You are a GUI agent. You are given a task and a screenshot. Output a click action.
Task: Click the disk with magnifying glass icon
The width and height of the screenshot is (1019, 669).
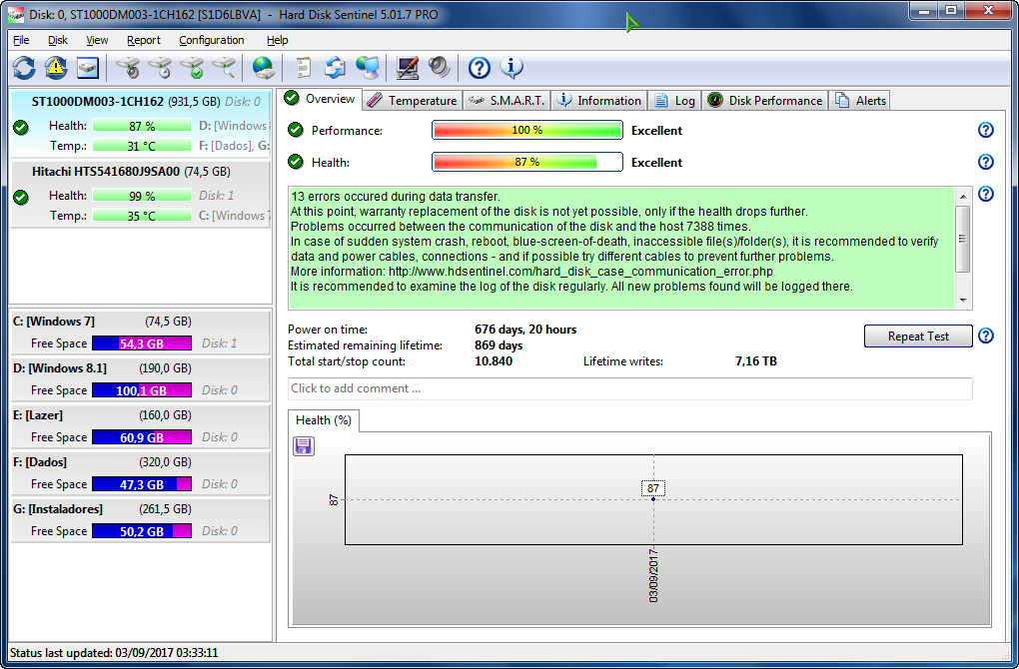[x=224, y=68]
